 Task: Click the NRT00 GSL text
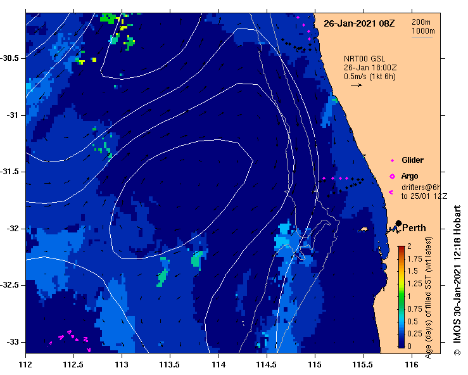tap(364, 59)
